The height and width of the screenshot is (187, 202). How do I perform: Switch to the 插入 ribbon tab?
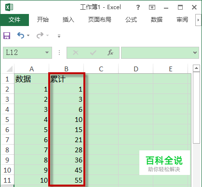[68, 20]
